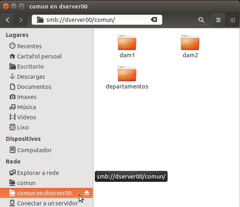
Task: Open Recentes in the sidebar
Action: pos(46,46)
